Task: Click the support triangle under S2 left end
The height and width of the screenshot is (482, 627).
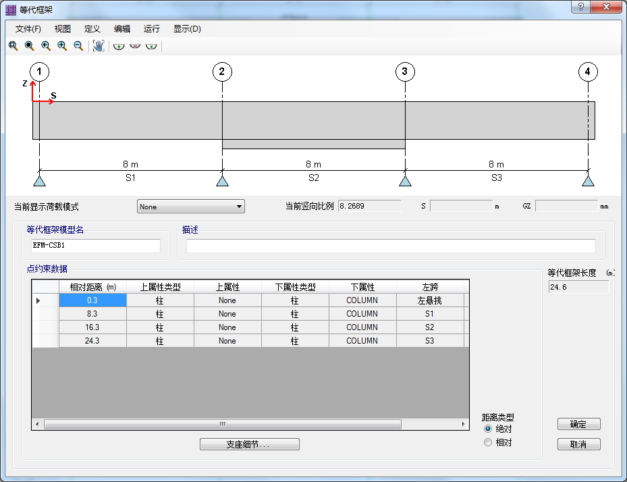Action: pyautogui.click(x=222, y=181)
